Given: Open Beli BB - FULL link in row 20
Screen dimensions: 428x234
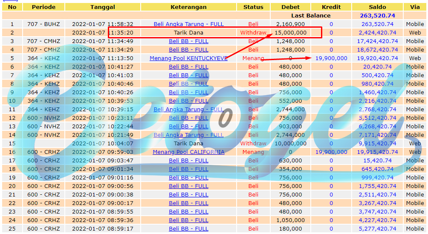Looking at the screenshot, I should pyautogui.click(x=188, y=186).
